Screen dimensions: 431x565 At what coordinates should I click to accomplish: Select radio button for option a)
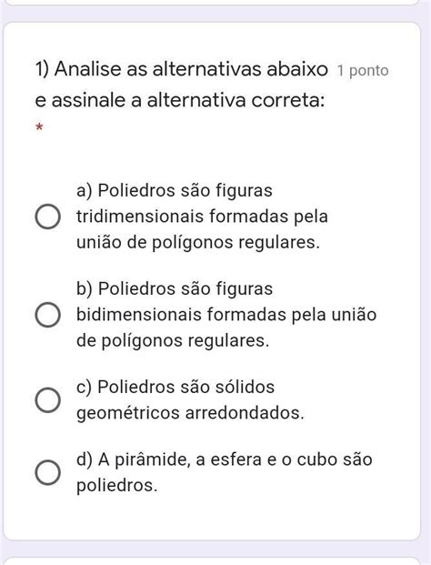coord(47,217)
